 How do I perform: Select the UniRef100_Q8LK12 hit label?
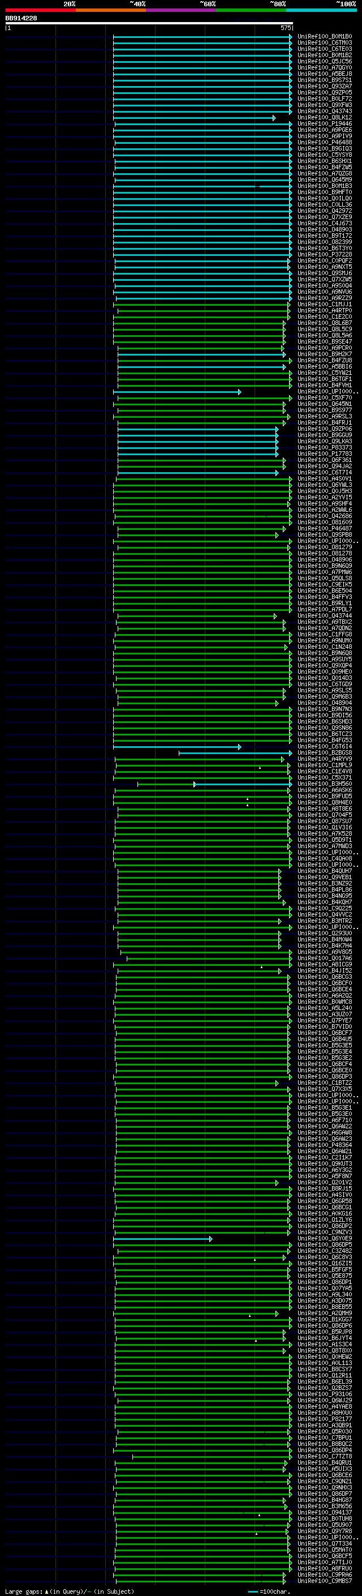325,118
